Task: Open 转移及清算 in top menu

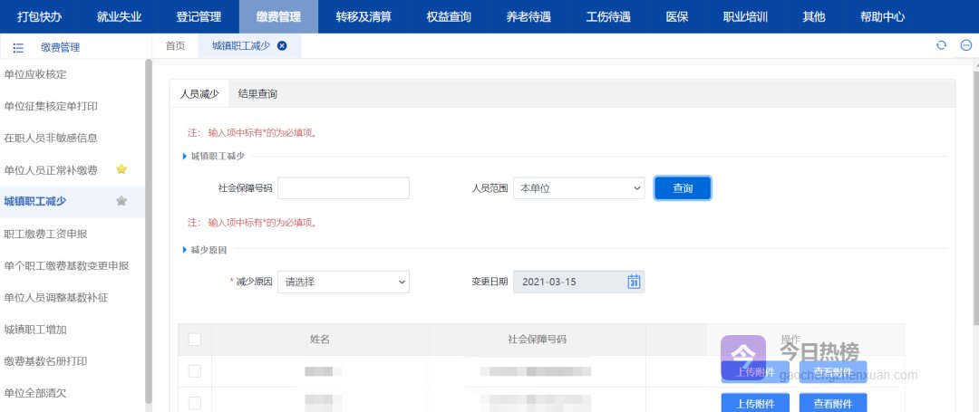Action: (363, 16)
